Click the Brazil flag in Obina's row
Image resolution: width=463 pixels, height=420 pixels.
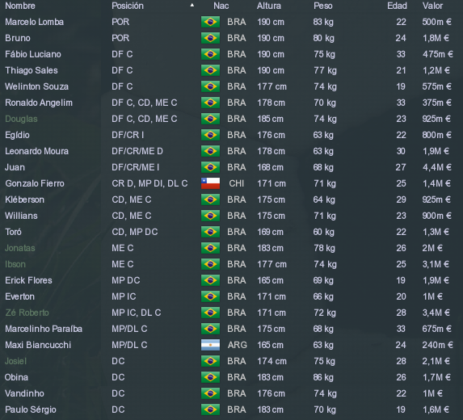click(210, 377)
